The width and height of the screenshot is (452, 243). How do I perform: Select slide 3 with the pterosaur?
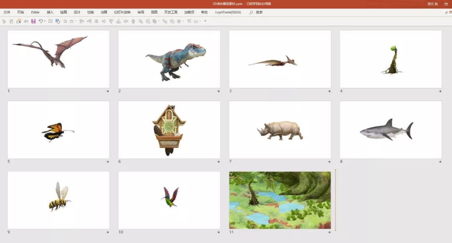tap(280, 59)
